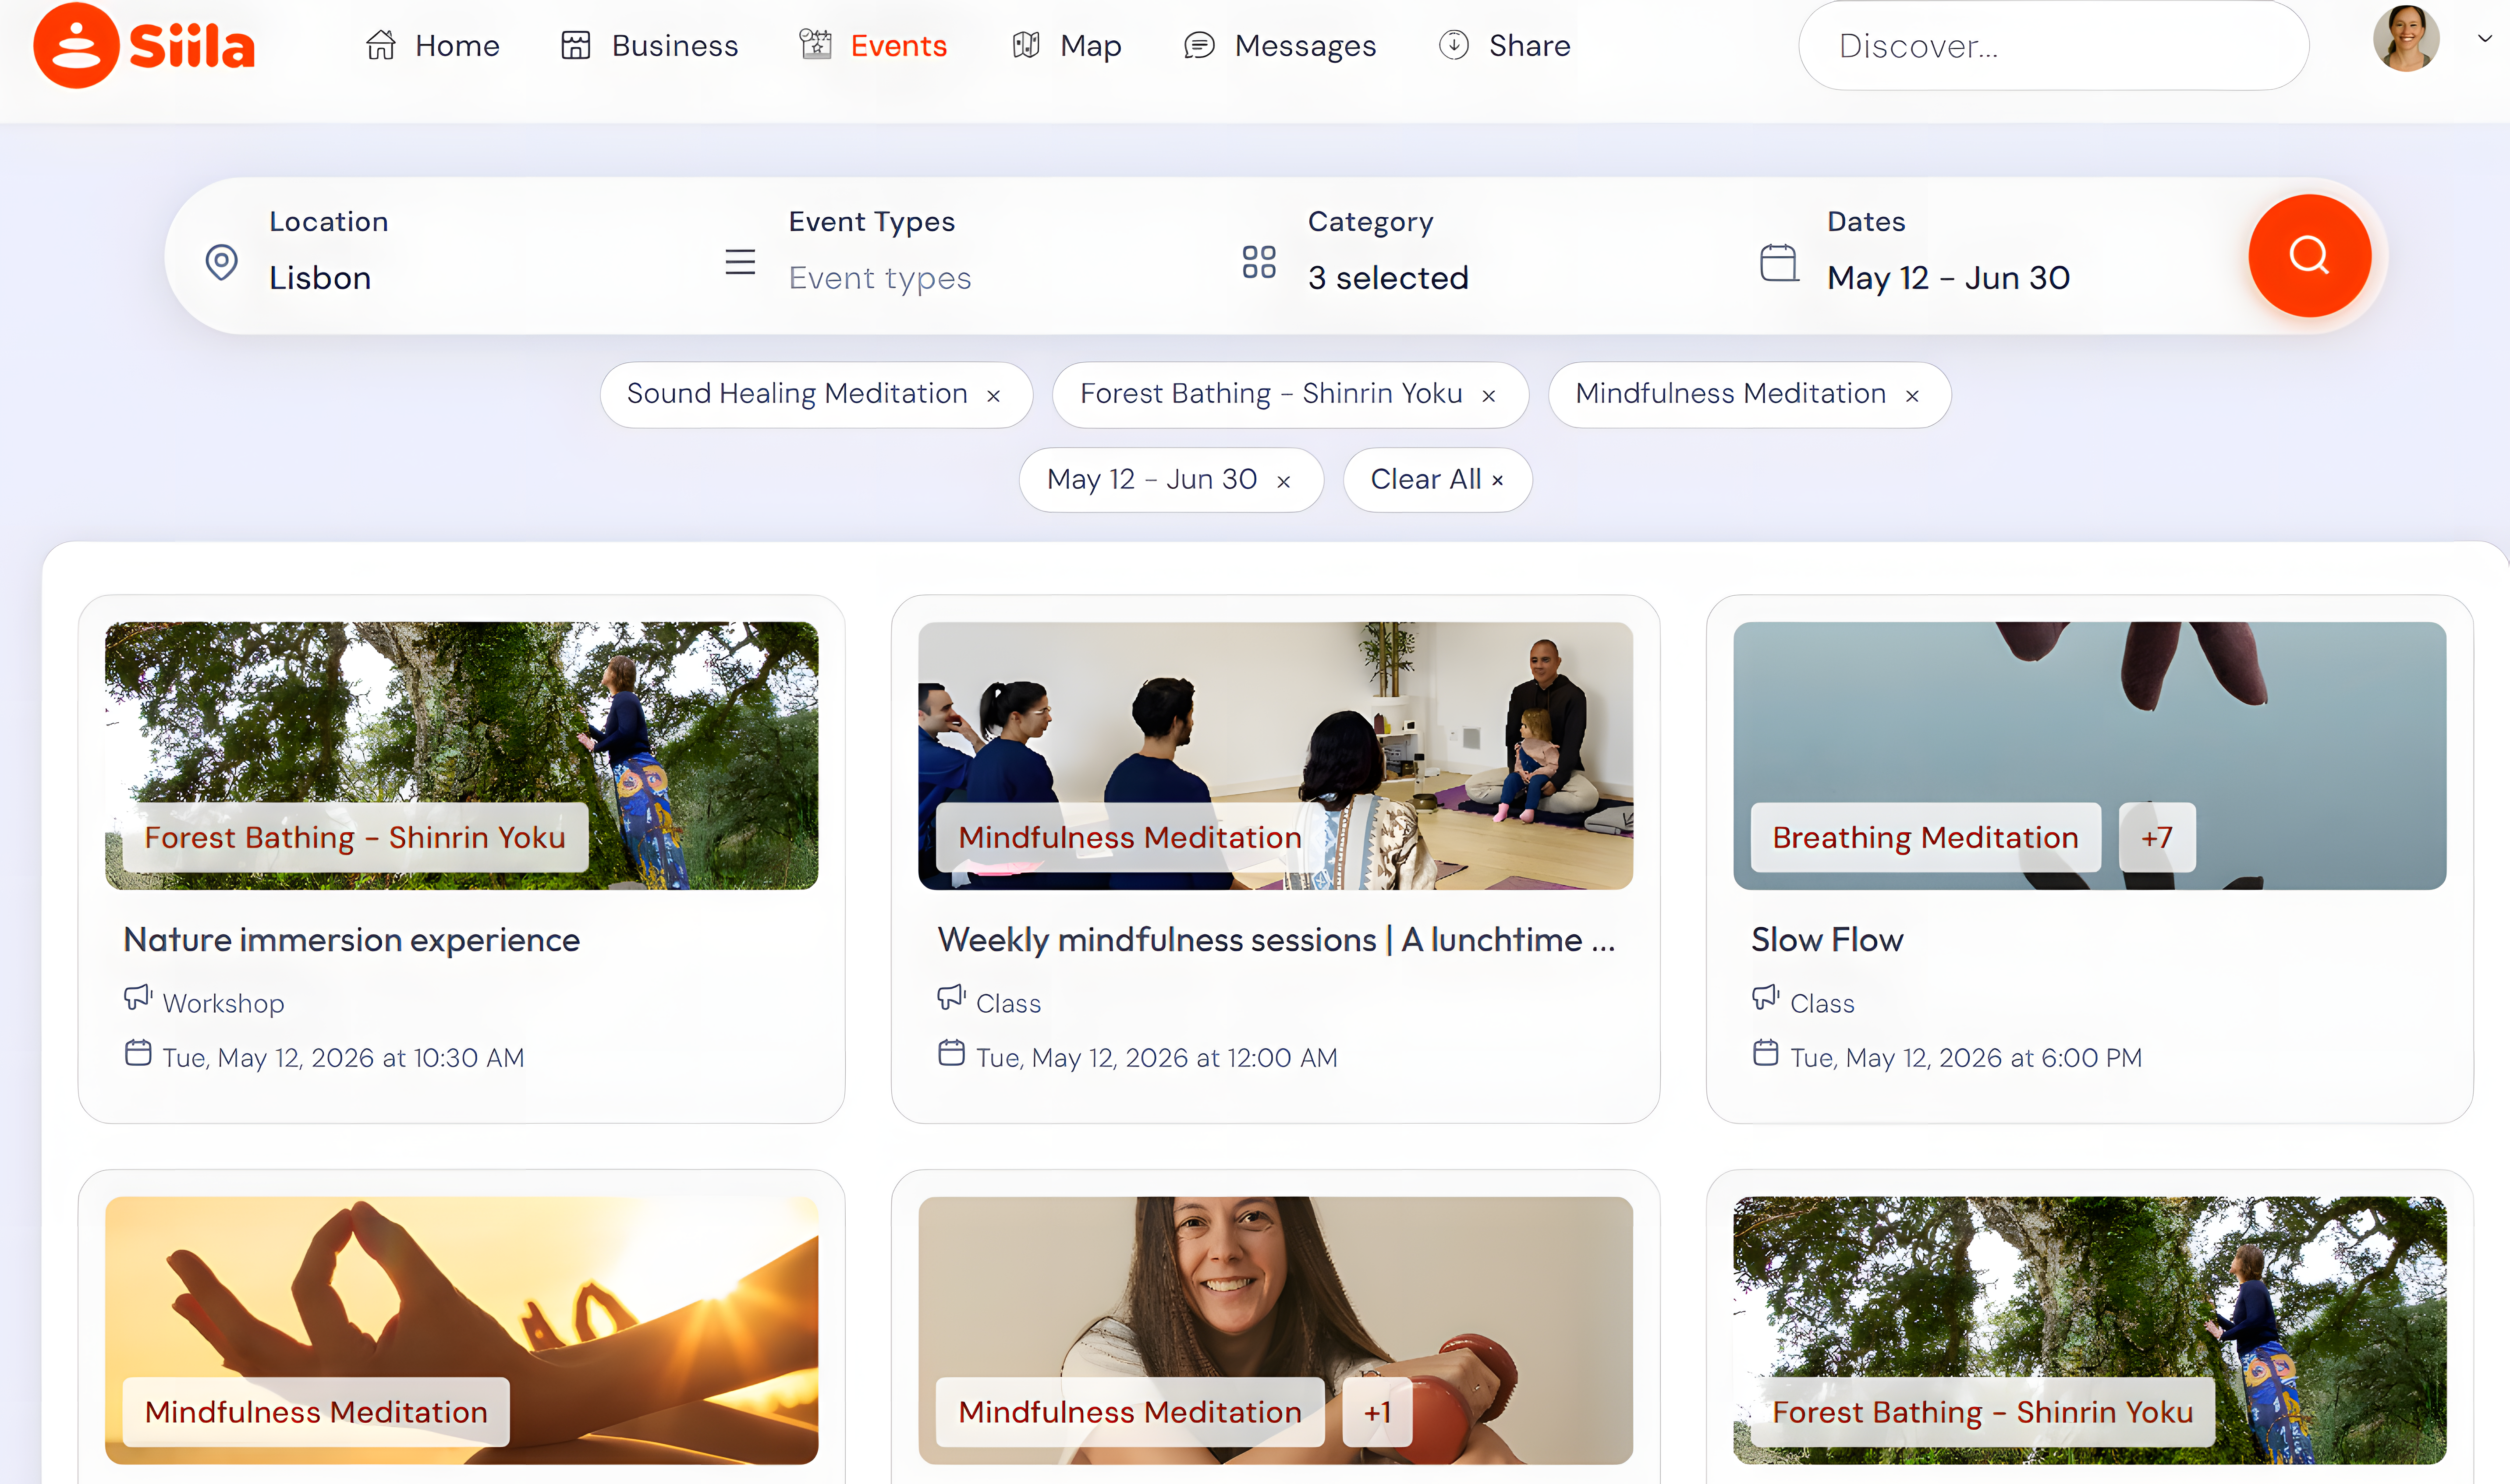
Task: Click the Siila logo
Action: 144,46
